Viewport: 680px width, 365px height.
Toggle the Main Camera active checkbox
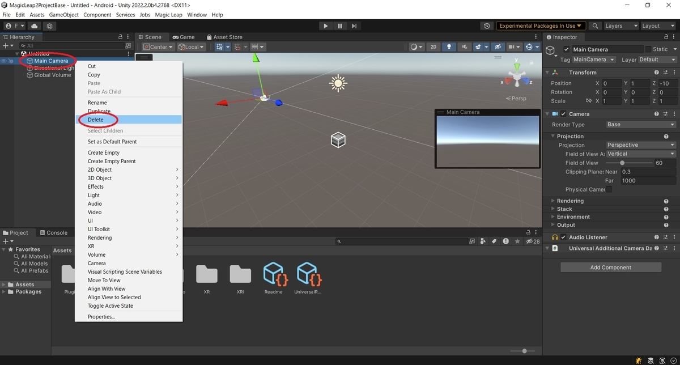pyautogui.click(x=567, y=49)
